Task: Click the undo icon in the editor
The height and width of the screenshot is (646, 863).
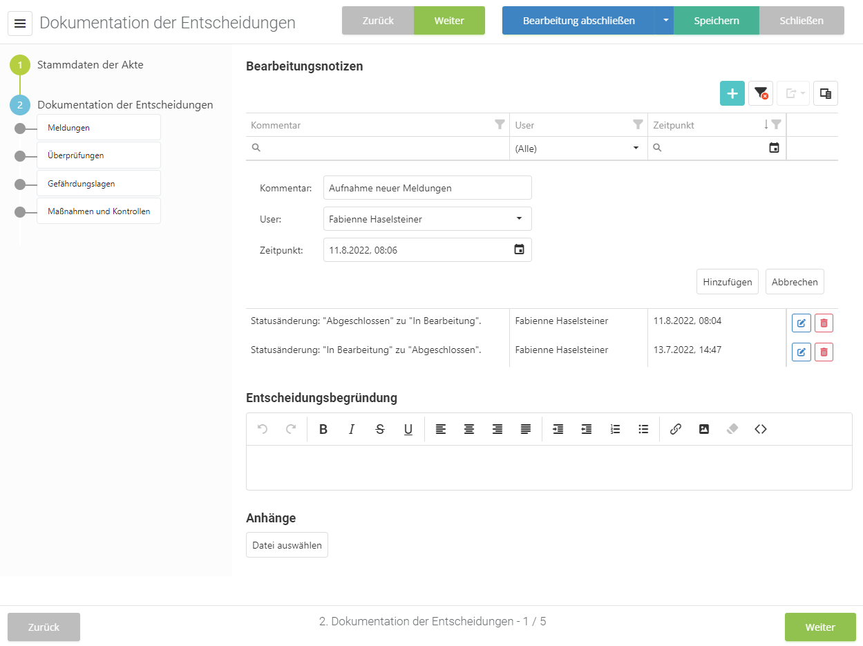Action: (x=262, y=429)
